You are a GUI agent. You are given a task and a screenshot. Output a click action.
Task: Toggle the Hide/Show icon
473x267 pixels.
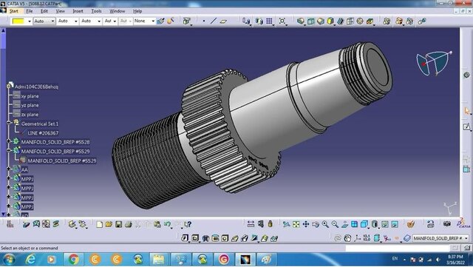[384, 224]
